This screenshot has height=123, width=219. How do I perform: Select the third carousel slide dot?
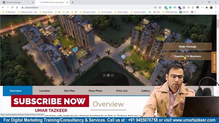112,75
